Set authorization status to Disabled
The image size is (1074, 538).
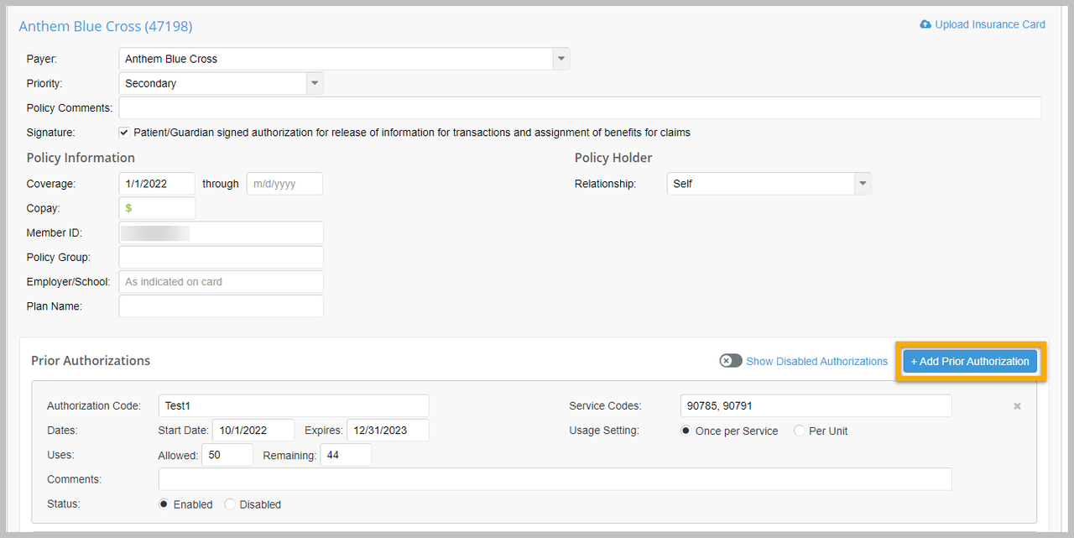(230, 504)
